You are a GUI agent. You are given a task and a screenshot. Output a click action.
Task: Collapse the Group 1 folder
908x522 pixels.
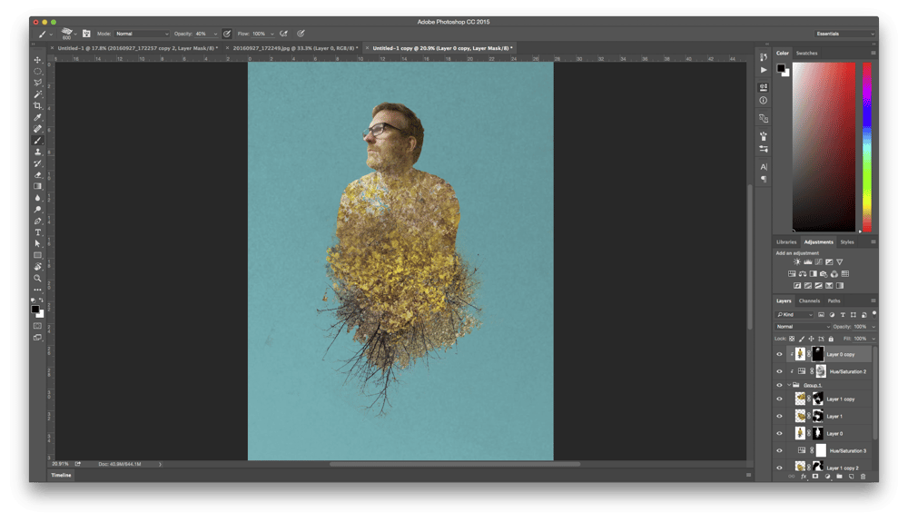pyautogui.click(x=788, y=385)
